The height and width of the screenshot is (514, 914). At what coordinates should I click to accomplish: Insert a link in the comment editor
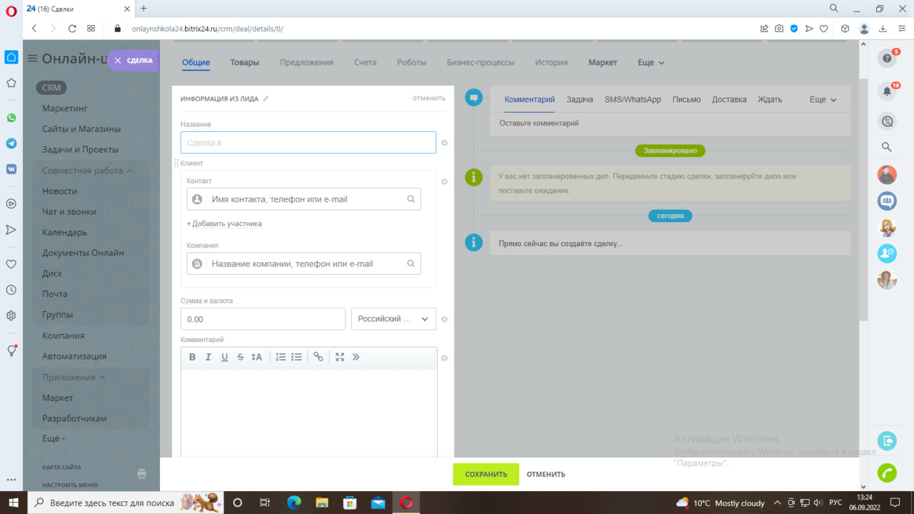point(318,357)
